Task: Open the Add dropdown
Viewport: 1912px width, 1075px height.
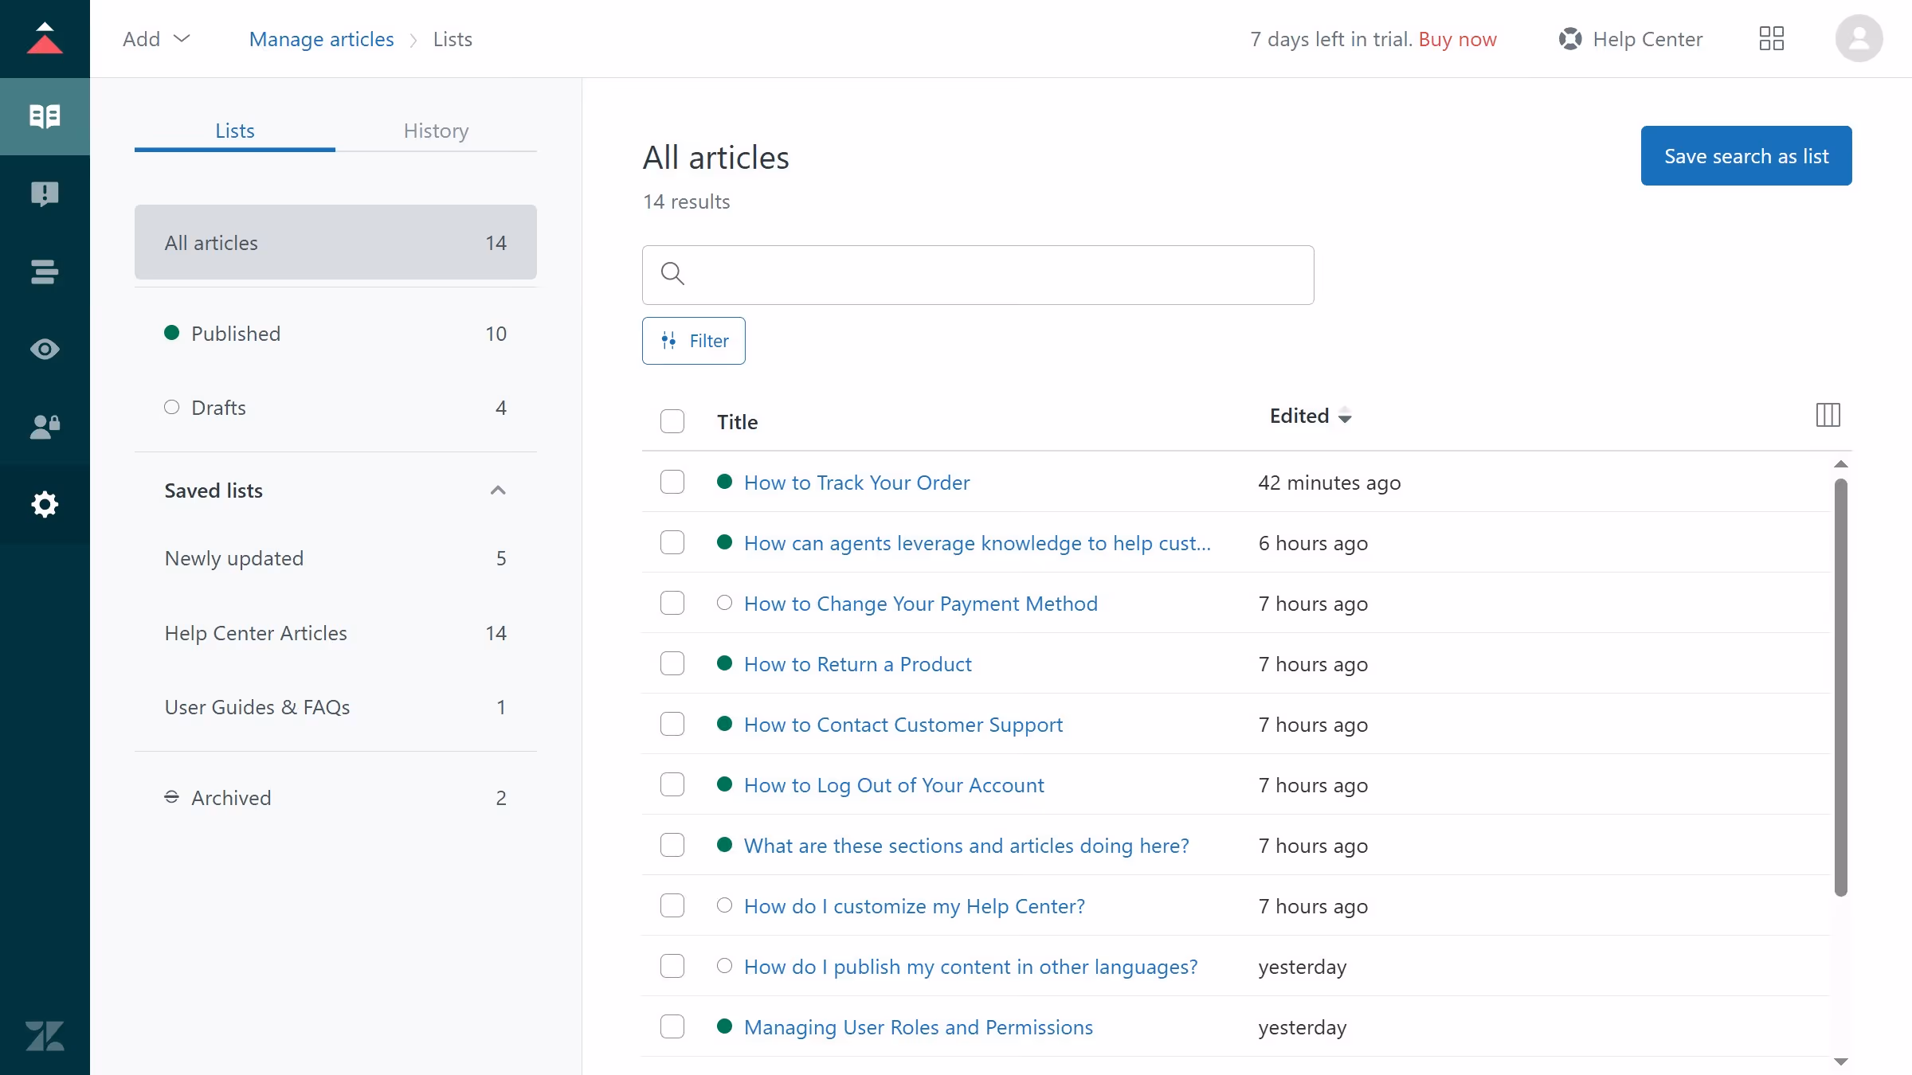Action: point(155,38)
